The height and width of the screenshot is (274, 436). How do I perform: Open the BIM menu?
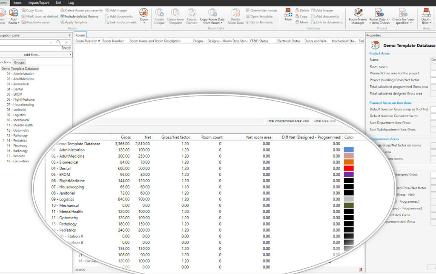click(x=58, y=3)
